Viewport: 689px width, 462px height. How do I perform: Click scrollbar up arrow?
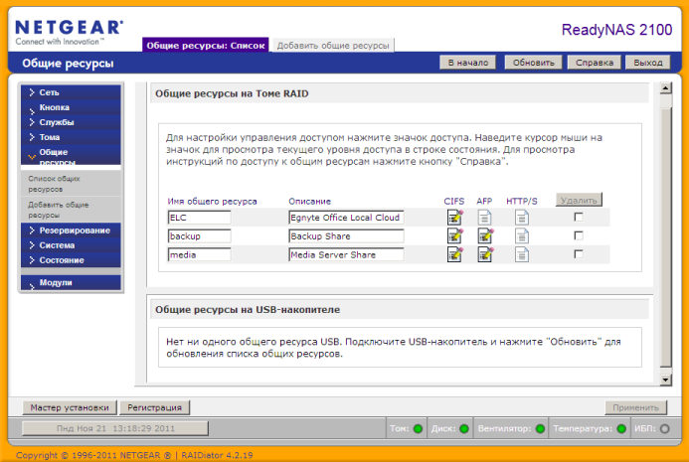click(x=666, y=87)
